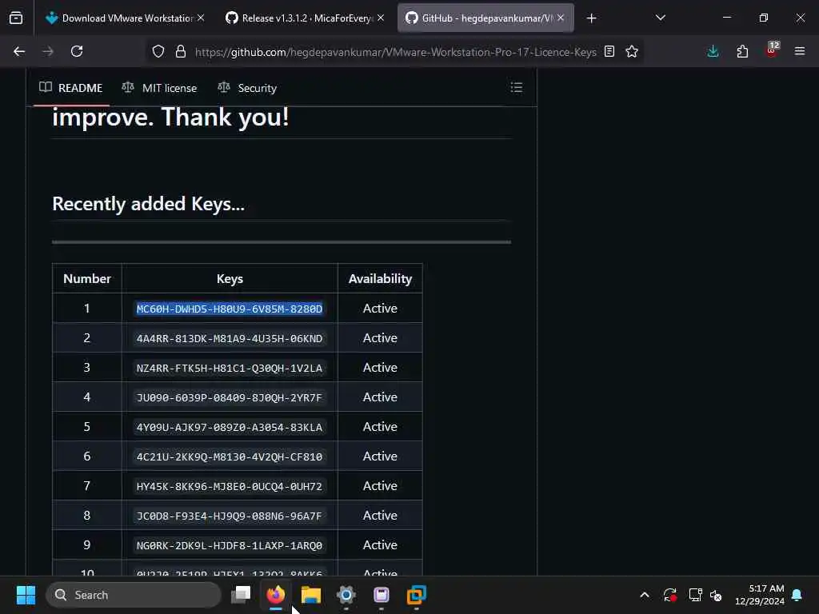
Task: Open the Security tab
Action: pos(247,88)
